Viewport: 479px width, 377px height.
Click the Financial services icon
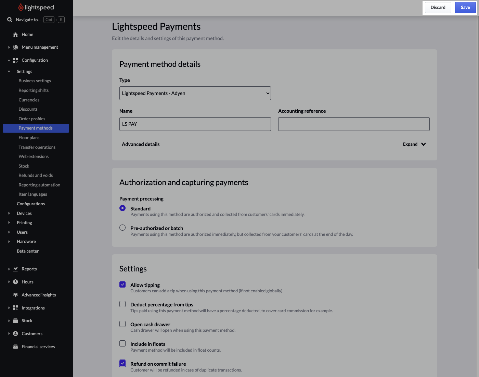15,347
